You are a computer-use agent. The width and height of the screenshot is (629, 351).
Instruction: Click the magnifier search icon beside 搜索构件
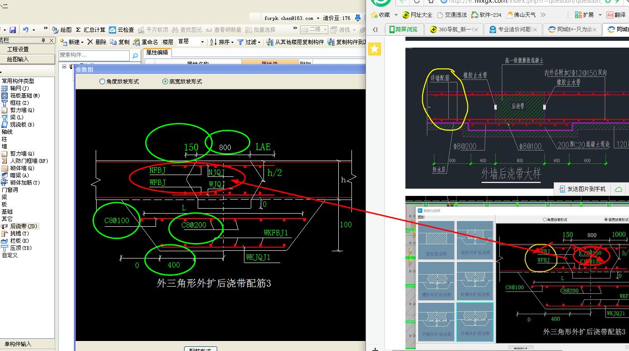135,56
